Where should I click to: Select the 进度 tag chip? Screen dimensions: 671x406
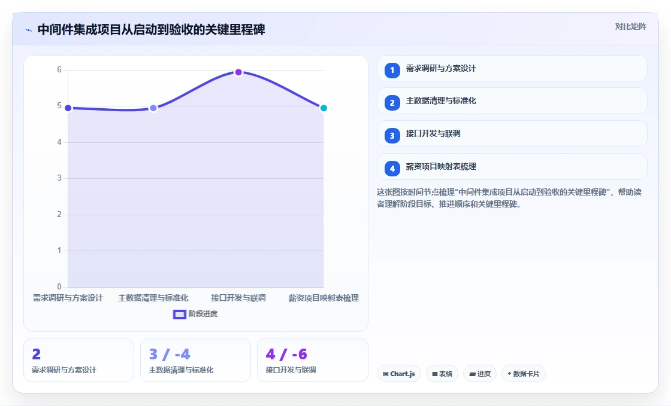480,374
